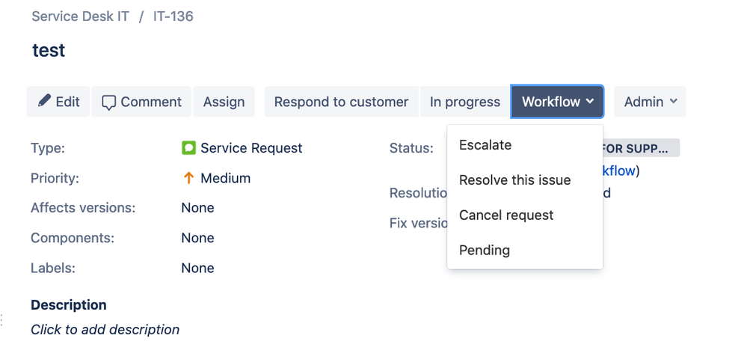747x362 pixels.
Task: Click the Labels None value
Action: tap(197, 268)
